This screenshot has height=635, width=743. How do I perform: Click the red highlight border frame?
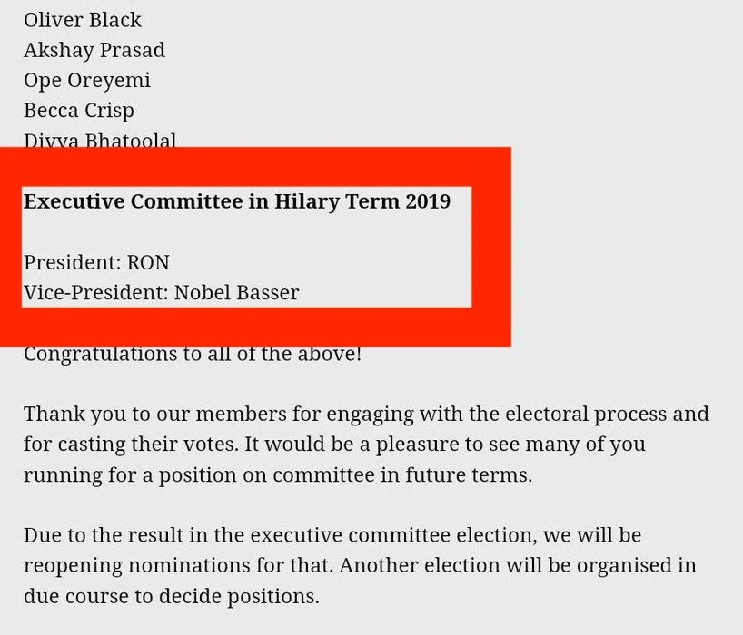255,167
